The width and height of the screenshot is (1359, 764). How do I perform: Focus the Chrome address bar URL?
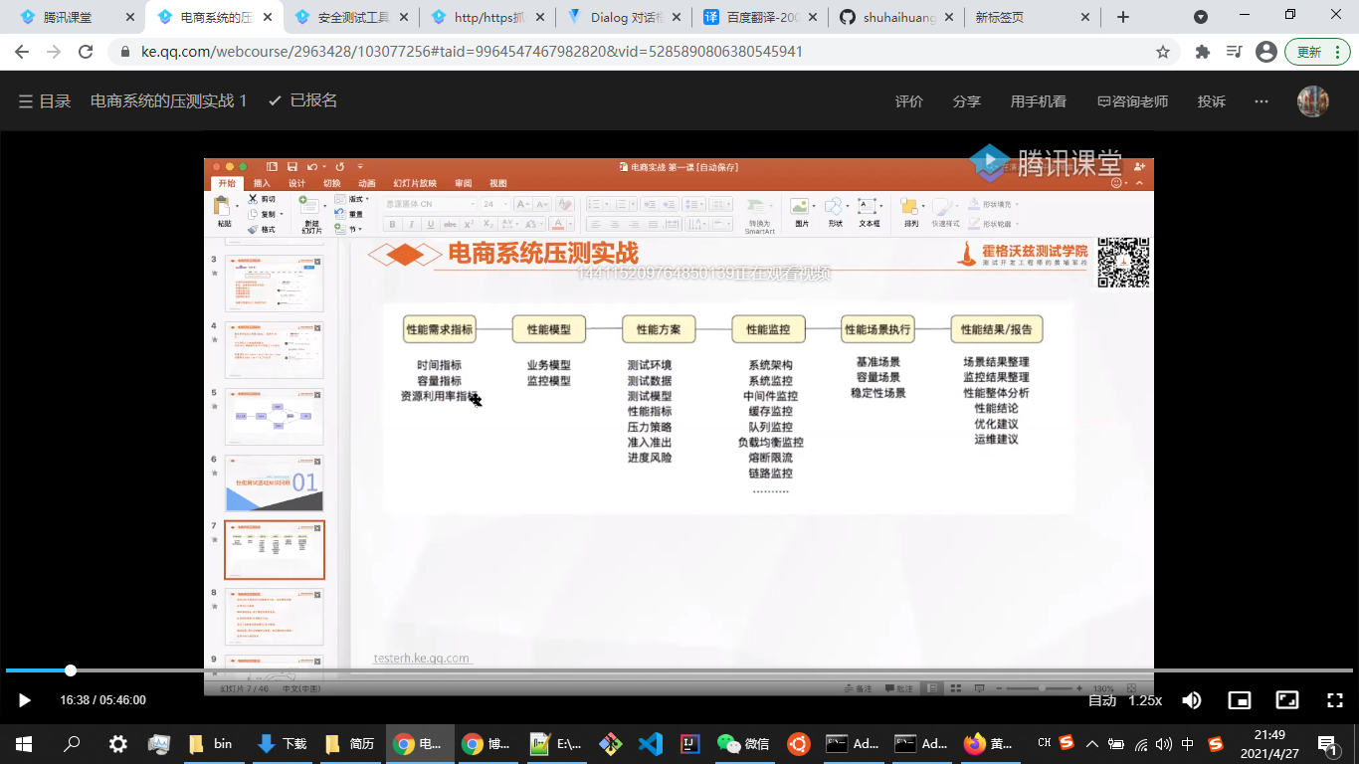(x=473, y=52)
